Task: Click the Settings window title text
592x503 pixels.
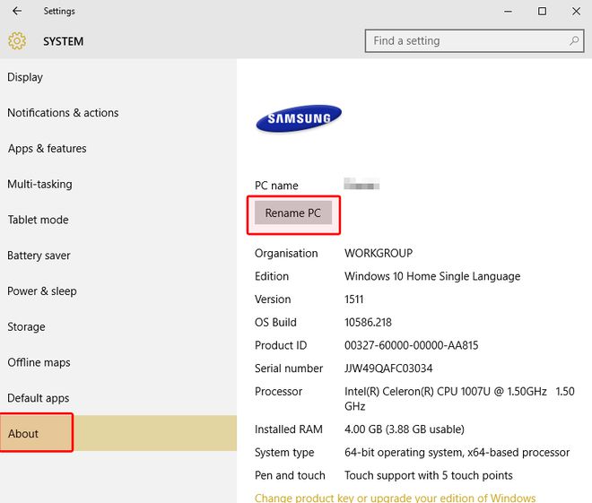Action: click(59, 12)
